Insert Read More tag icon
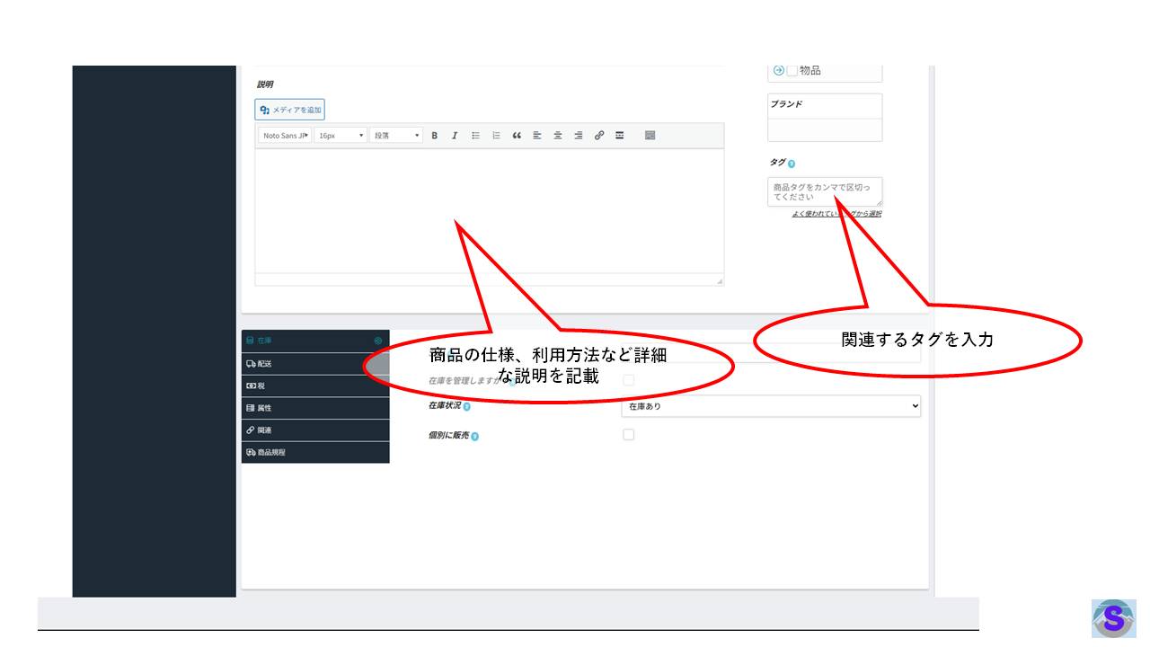Viewport: 1150px width, 647px height. click(620, 136)
